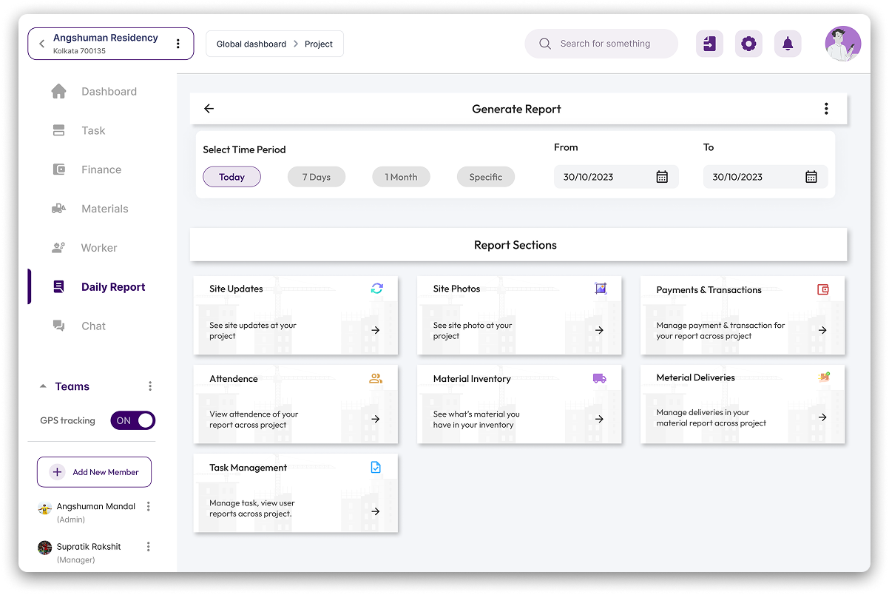The width and height of the screenshot is (889, 595).
Task: Select the Worker icon in the sidebar
Action: coord(59,247)
